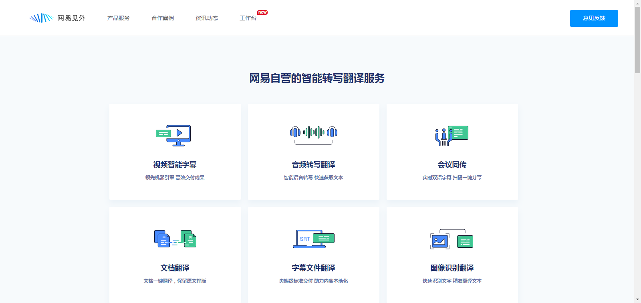Click the 会议同传 meeting icon

click(452, 136)
